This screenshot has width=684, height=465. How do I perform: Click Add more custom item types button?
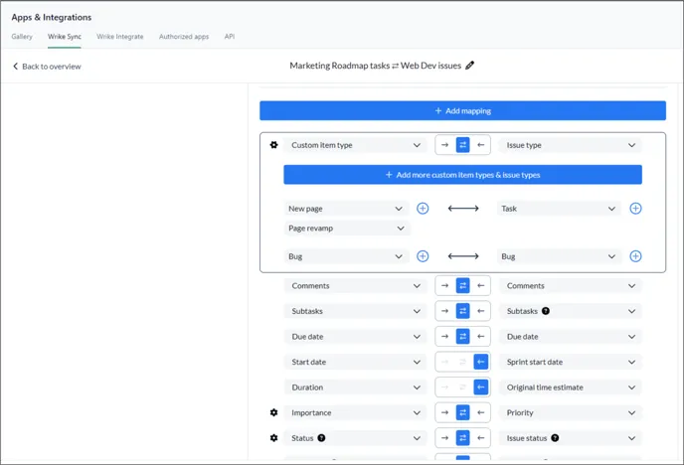[463, 175]
